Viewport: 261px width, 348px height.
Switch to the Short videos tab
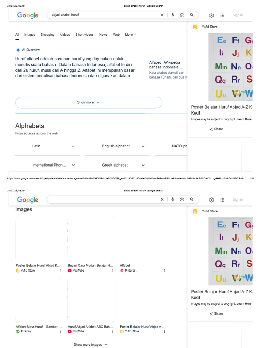pos(85,35)
